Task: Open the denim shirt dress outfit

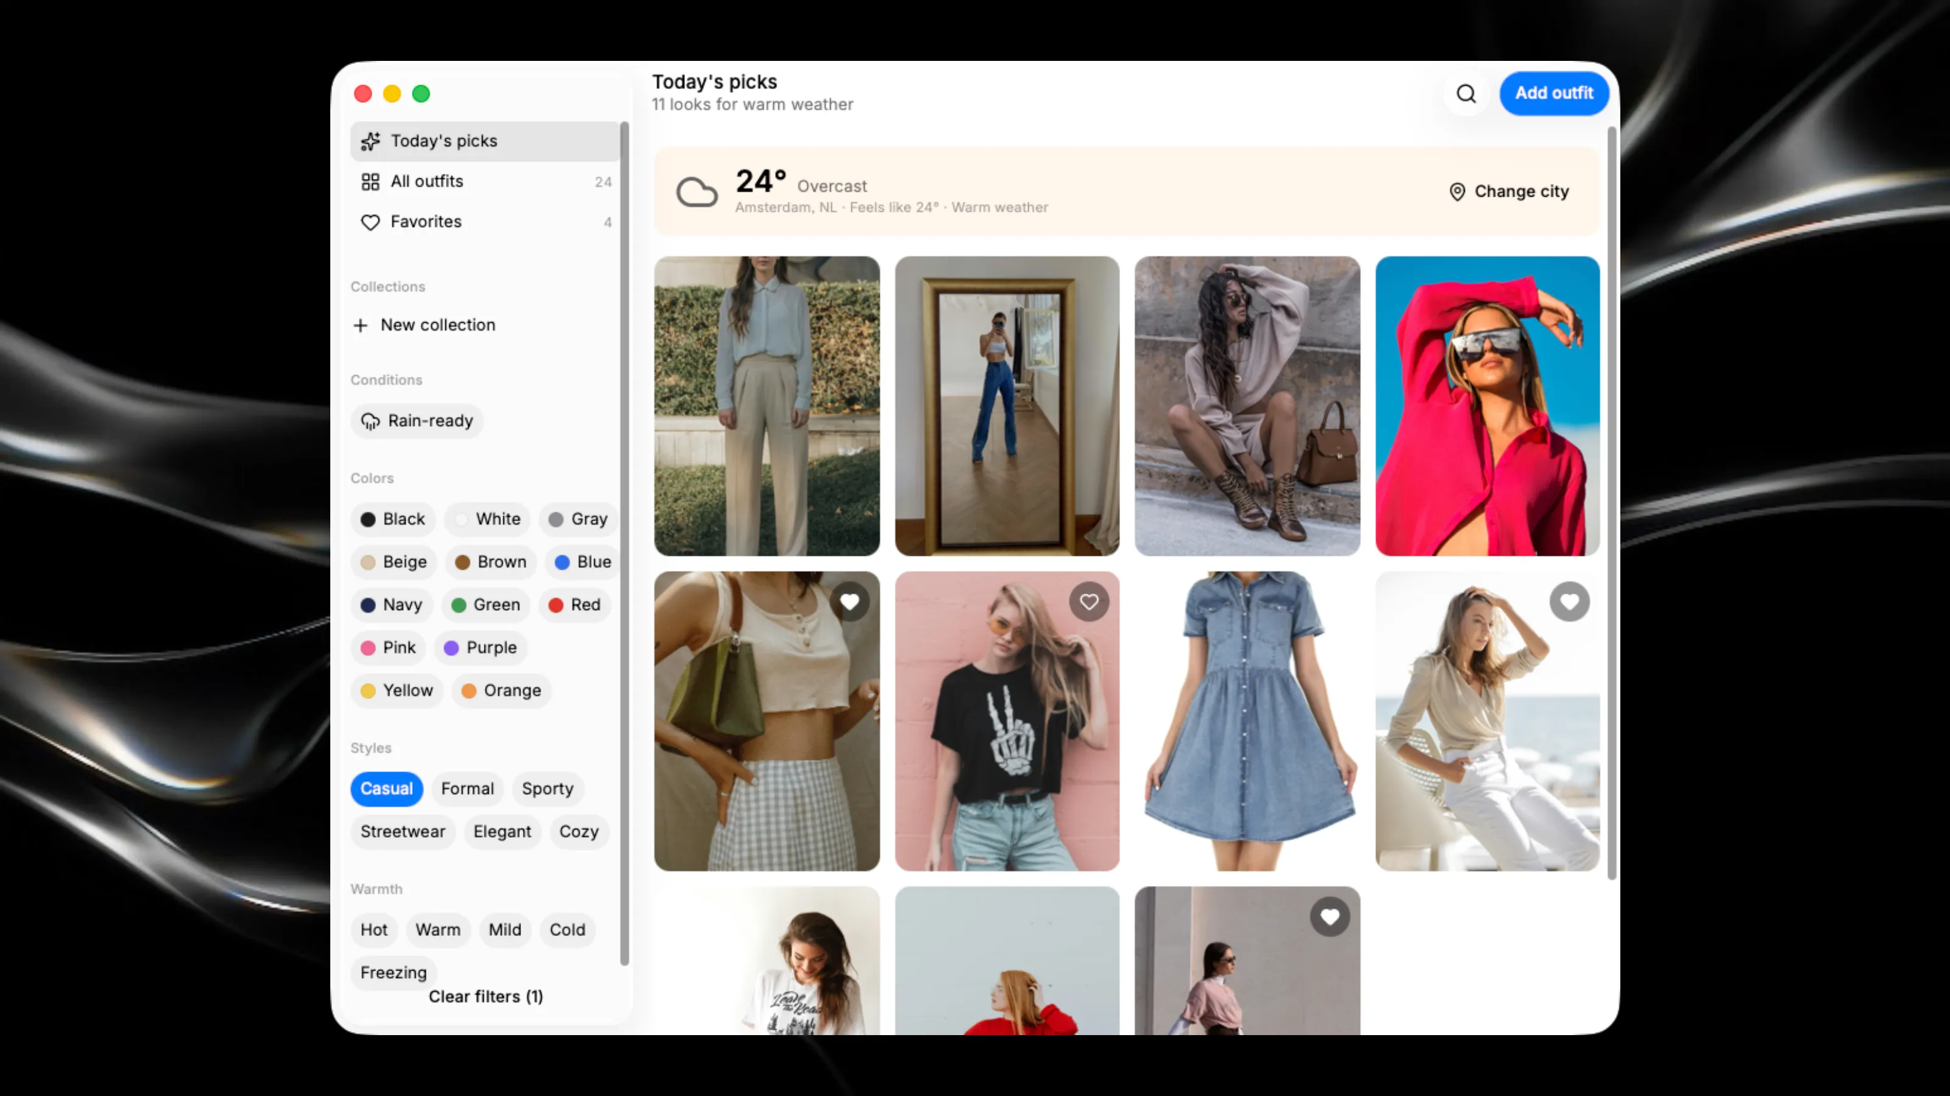Action: coord(1247,722)
